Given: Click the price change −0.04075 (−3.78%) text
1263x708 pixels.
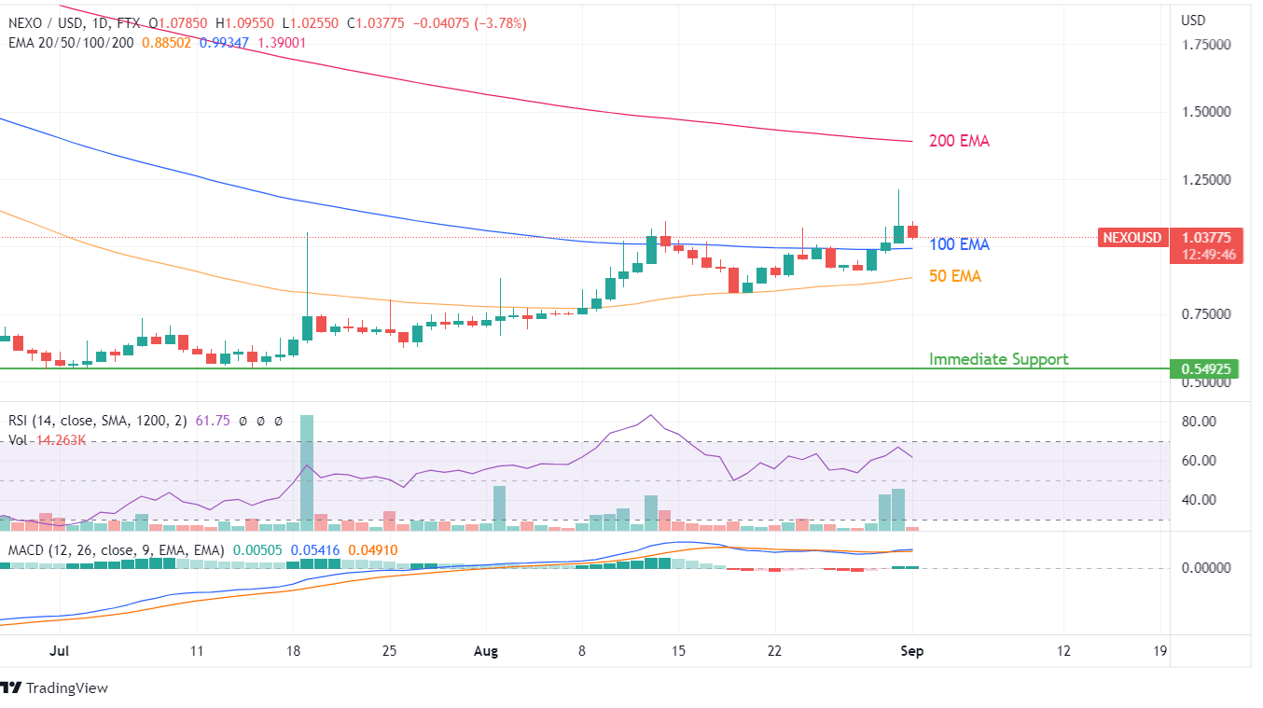Looking at the screenshot, I should coord(472,23).
